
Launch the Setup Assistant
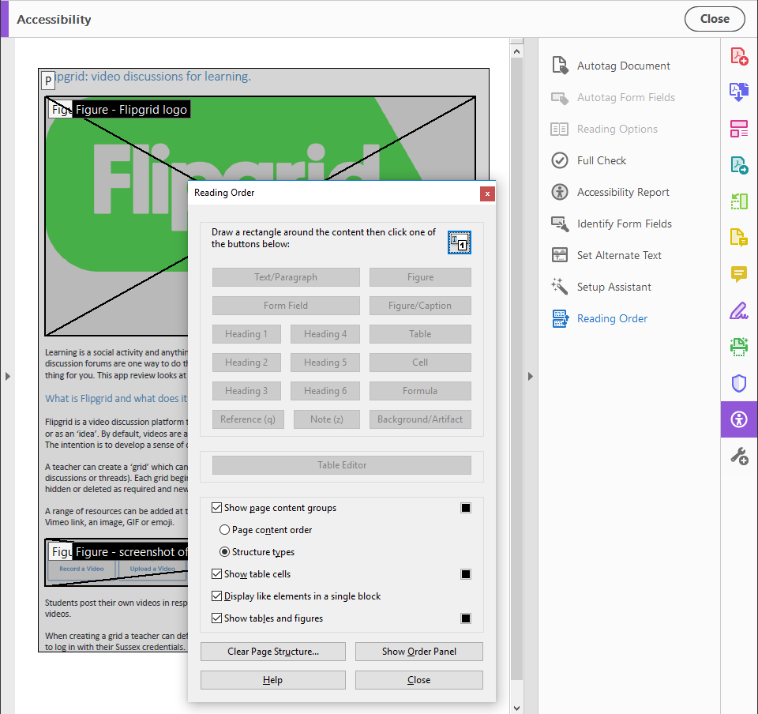point(602,287)
